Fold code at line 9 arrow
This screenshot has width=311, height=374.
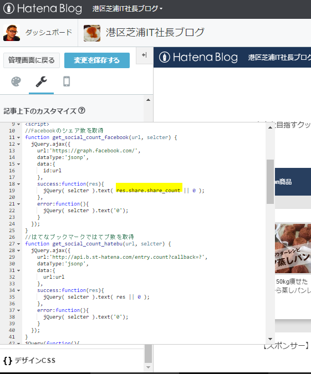pos(18,124)
